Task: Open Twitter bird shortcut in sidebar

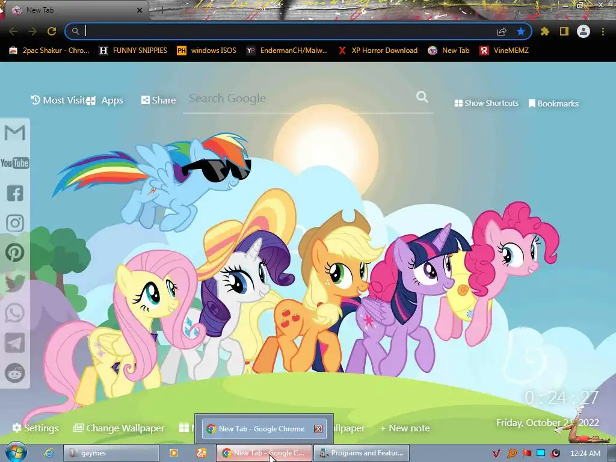Action: (15, 283)
